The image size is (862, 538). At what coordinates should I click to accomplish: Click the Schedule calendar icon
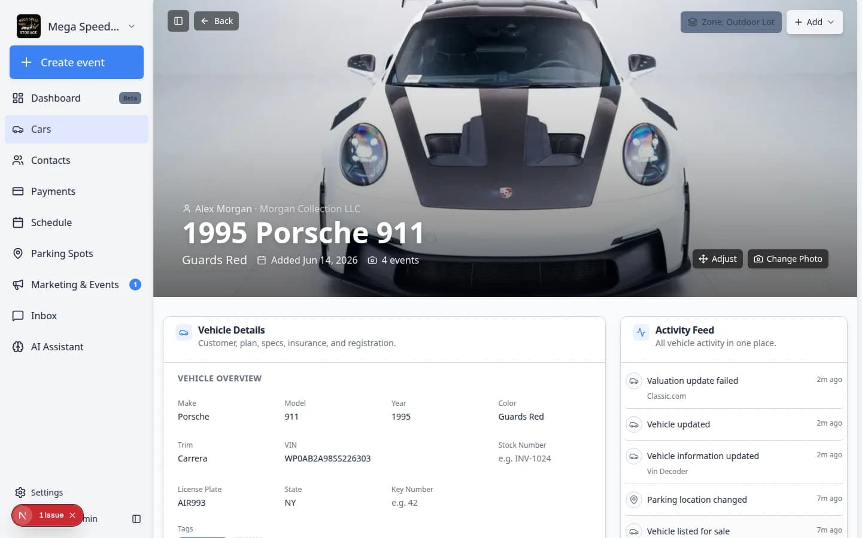(18, 222)
